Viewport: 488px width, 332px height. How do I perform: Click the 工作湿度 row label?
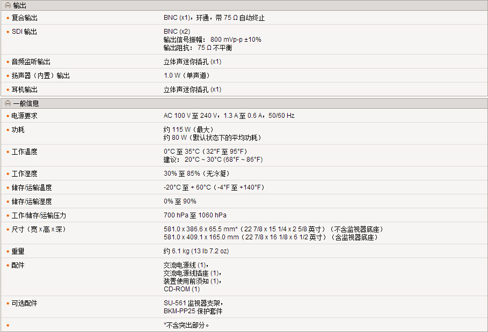pos(25,173)
